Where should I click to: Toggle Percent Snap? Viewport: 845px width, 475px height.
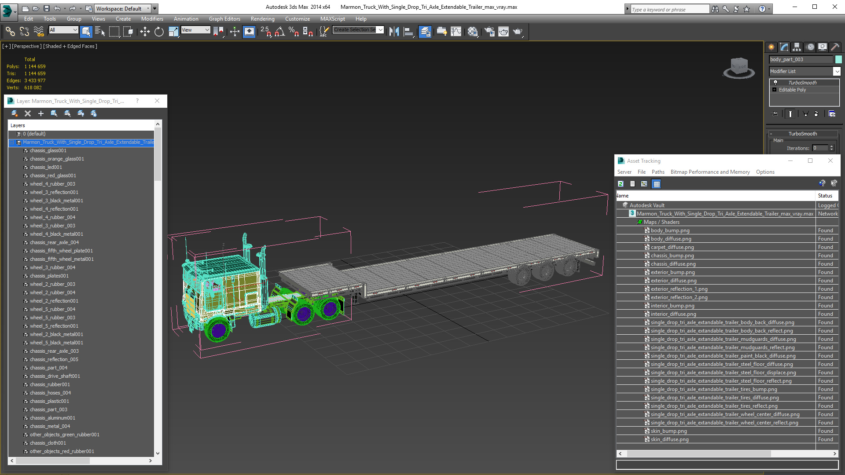[294, 31]
